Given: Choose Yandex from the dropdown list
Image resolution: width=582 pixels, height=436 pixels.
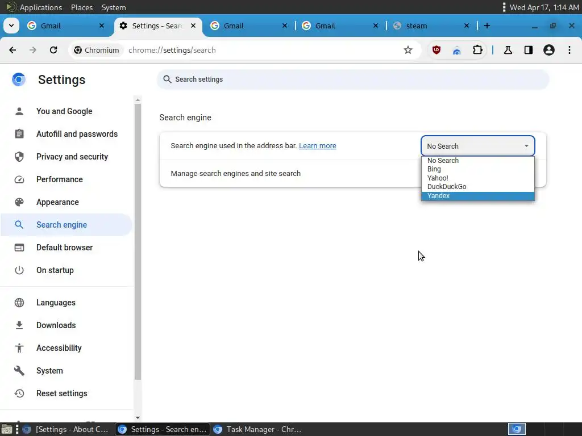Looking at the screenshot, I should click(x=477, y=196).
